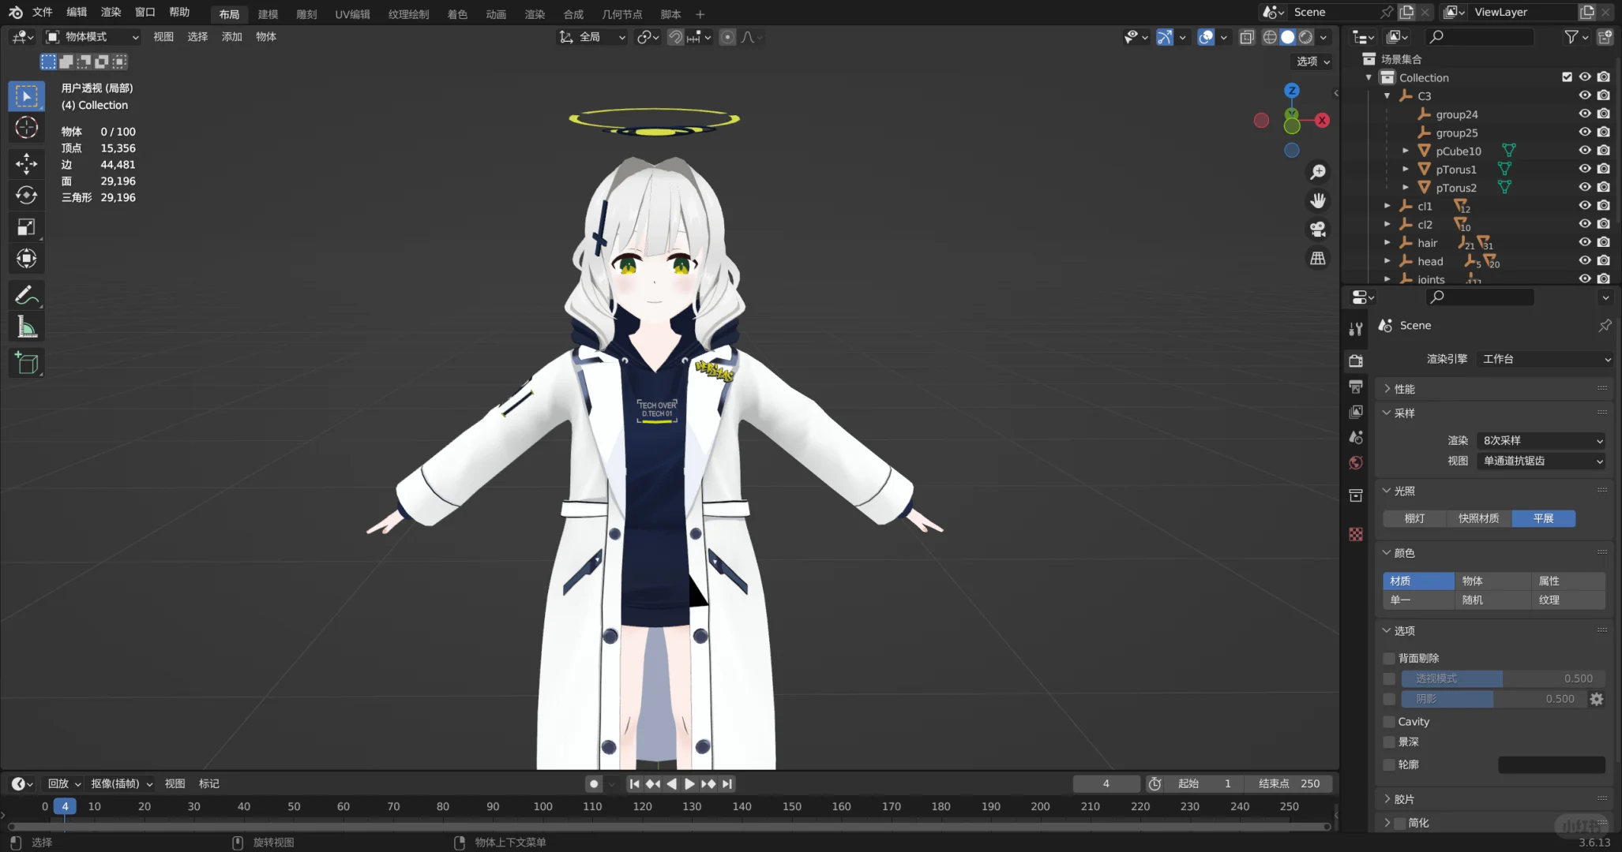The width and height of the screenshot is (1622, 852).
Task: Enable the 景深 checkbox
Action: [1389, 742]
